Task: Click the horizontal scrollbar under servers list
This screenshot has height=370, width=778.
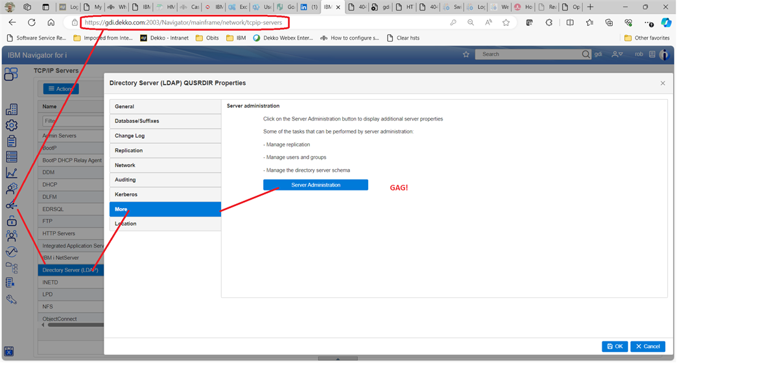Action: click(75, 325)
